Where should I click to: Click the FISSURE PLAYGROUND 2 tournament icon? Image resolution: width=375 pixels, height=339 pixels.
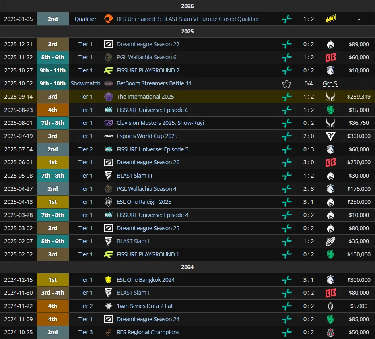109,70
